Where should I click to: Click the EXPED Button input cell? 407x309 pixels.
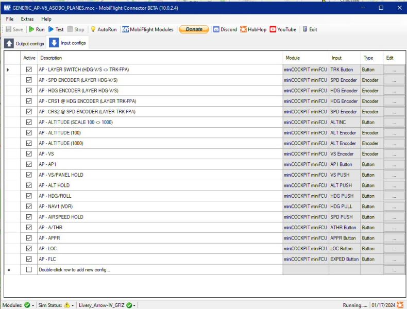click(345, 259)
